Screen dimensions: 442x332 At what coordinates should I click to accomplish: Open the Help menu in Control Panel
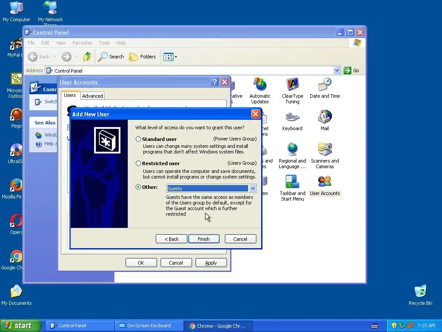pyautogui.click(x=121, y=43)
